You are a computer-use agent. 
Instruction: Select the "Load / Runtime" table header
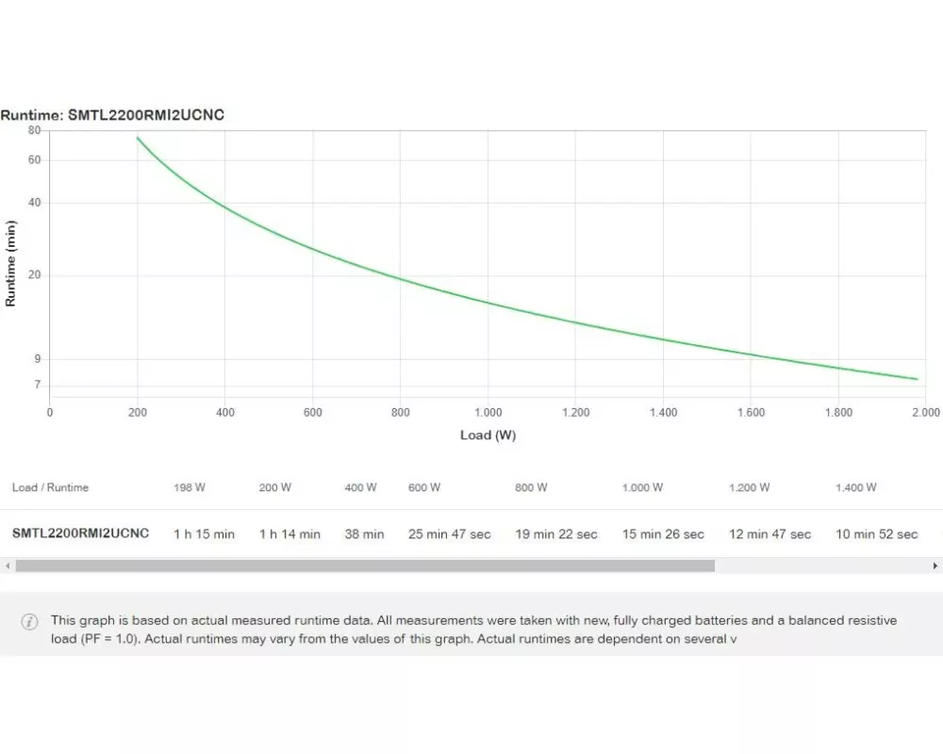click(50, 487)
